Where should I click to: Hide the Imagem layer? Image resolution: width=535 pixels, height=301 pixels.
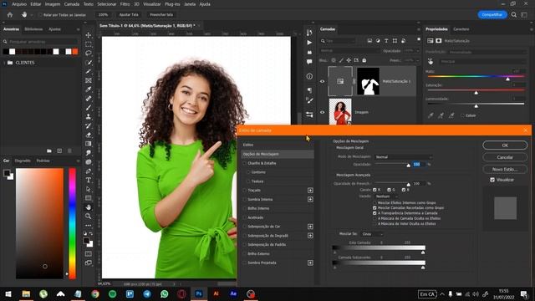pyautogui.click(x=322, y=112)
